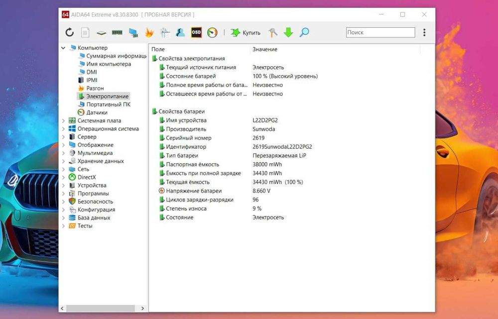Select Портативный ПК tree item
The height and width of the screenshot is (319, 498).
pos(104,105)
